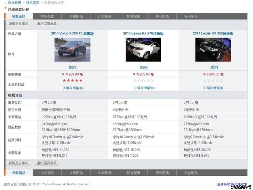This screenshot has width=253, height=190.
Task: Remove the Volvo XC60 with 刪除 link
Action: pos(73,67)
